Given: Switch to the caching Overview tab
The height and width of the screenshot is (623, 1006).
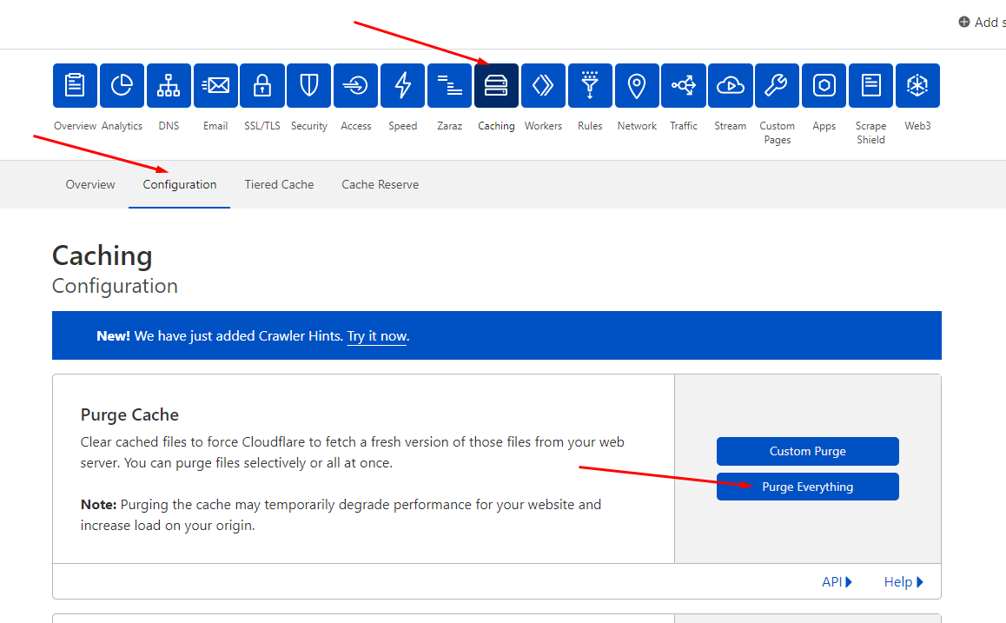Looking at the screenshot, I should 90,185.
